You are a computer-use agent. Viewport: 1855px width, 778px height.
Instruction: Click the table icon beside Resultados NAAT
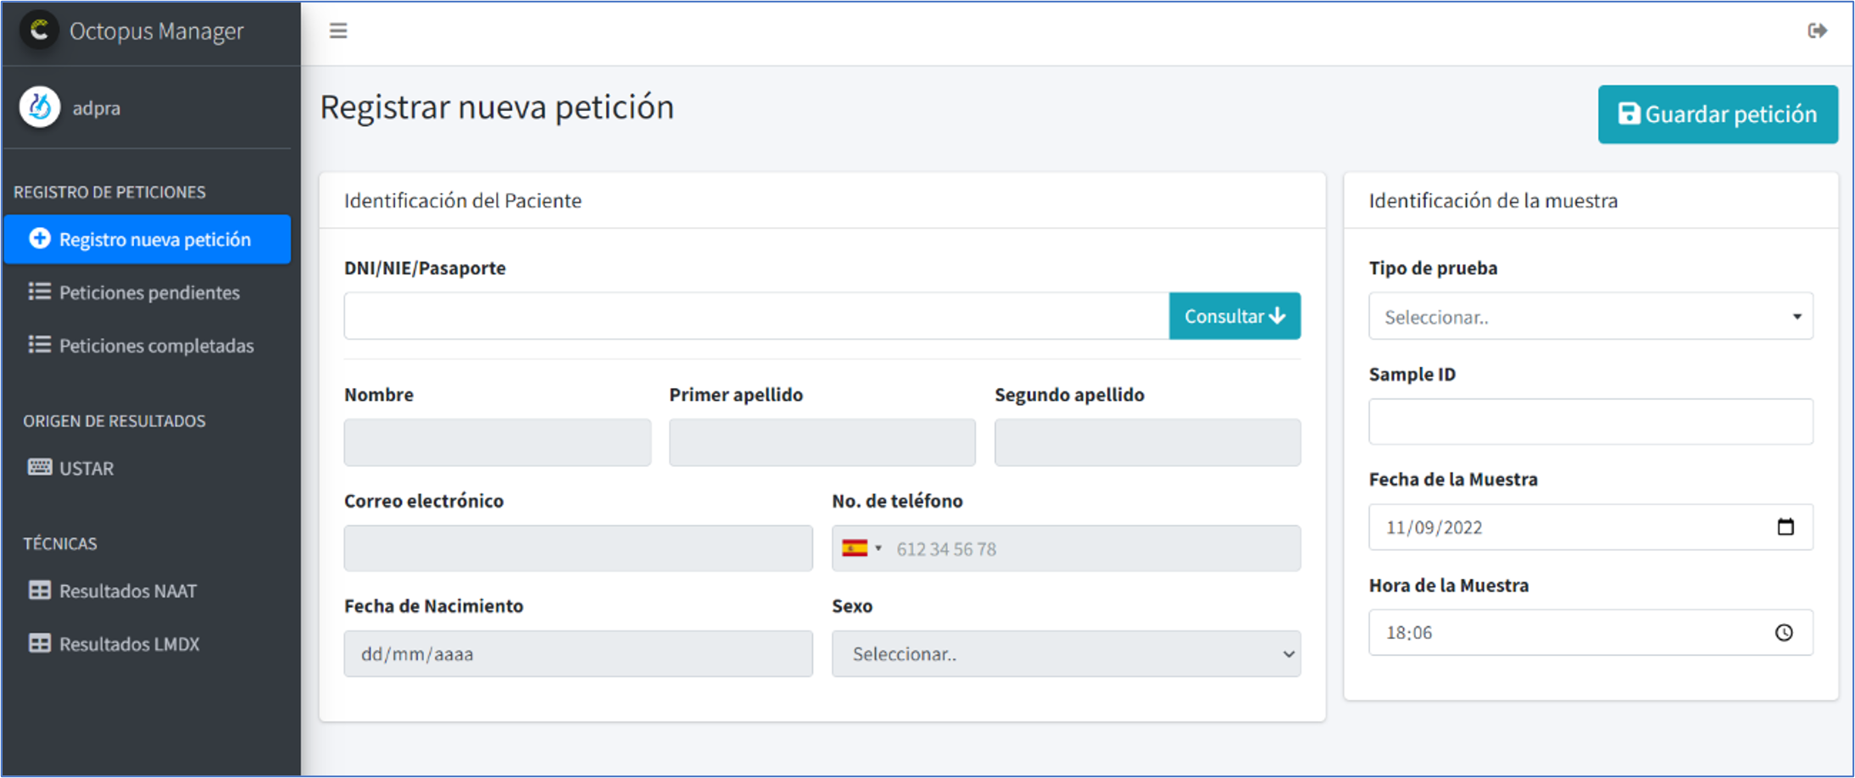(x=39, y=591)
